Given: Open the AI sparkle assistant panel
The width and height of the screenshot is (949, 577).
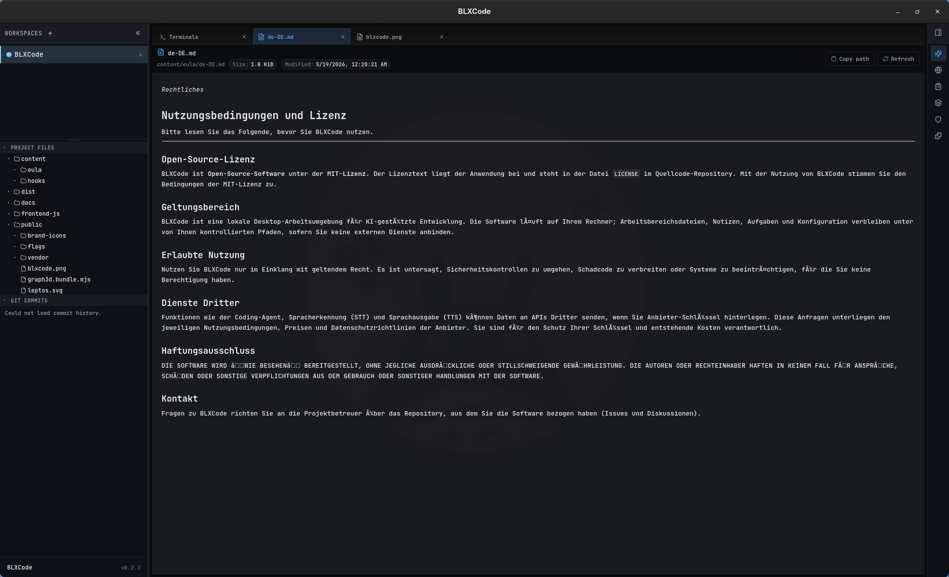Looking at the screenshot, I should coord(938,53).
